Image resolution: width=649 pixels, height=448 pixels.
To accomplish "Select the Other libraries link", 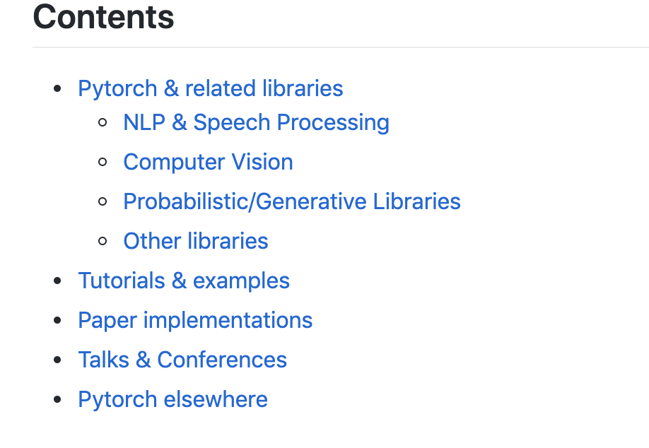I will (195, 241).
